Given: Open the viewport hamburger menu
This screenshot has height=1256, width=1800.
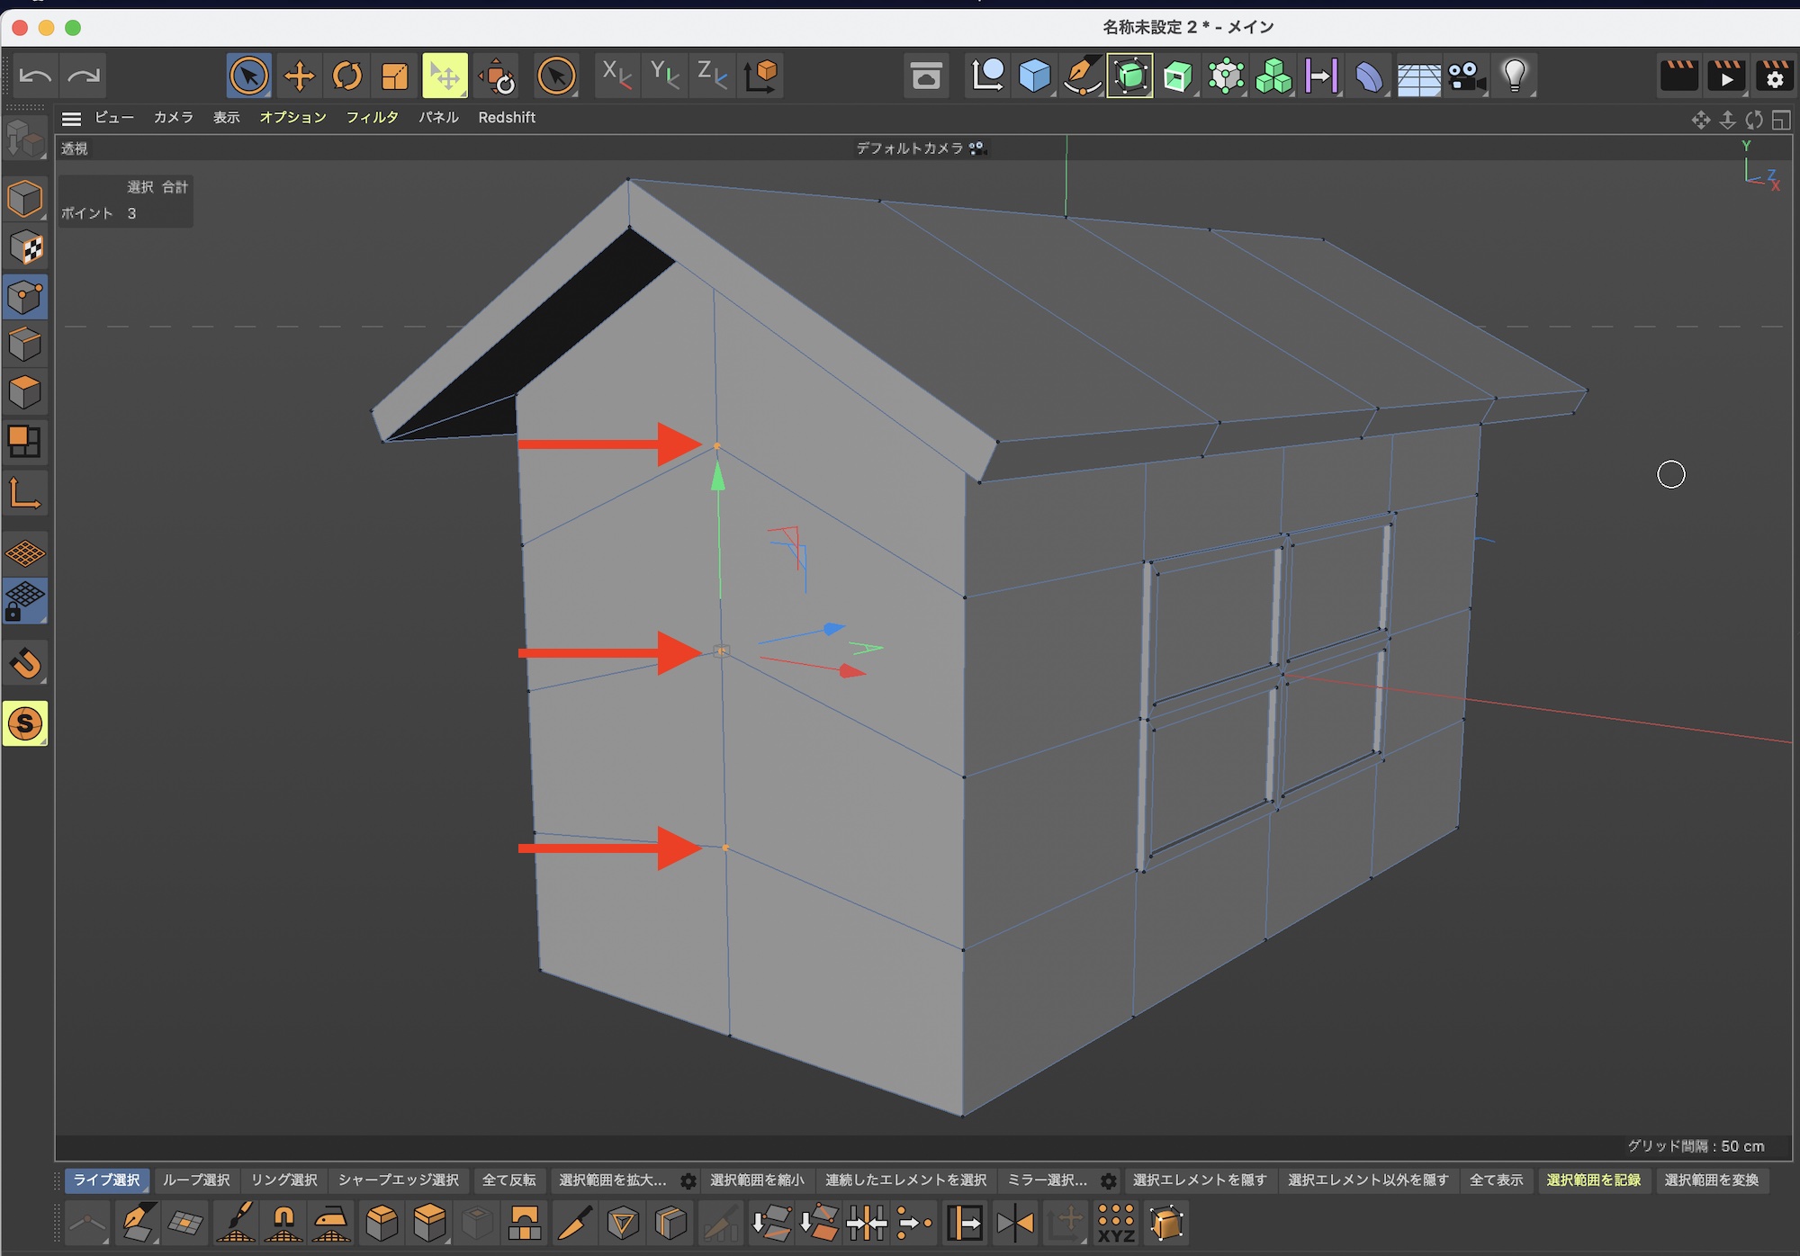Looking at the screenshot, I should tap(71, 118).
